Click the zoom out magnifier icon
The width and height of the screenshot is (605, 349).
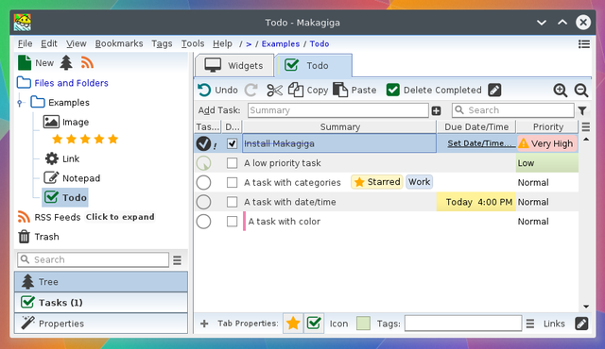(581, 91)
